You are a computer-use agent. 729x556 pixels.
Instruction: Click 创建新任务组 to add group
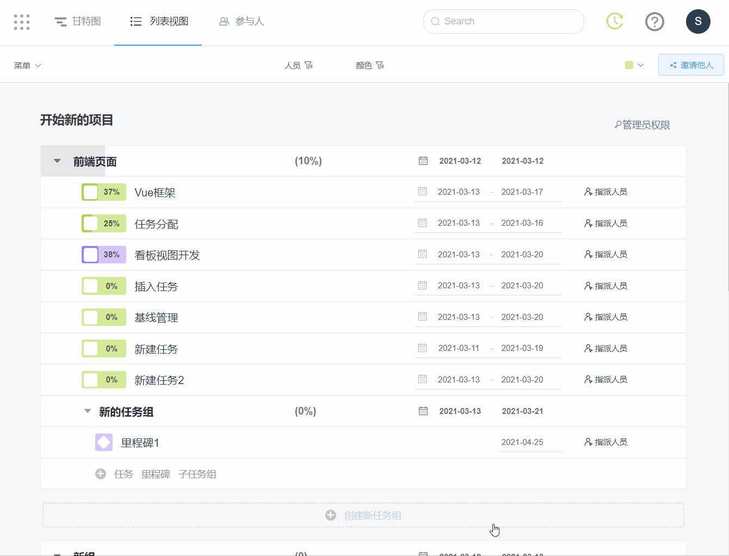click(363, 515)
